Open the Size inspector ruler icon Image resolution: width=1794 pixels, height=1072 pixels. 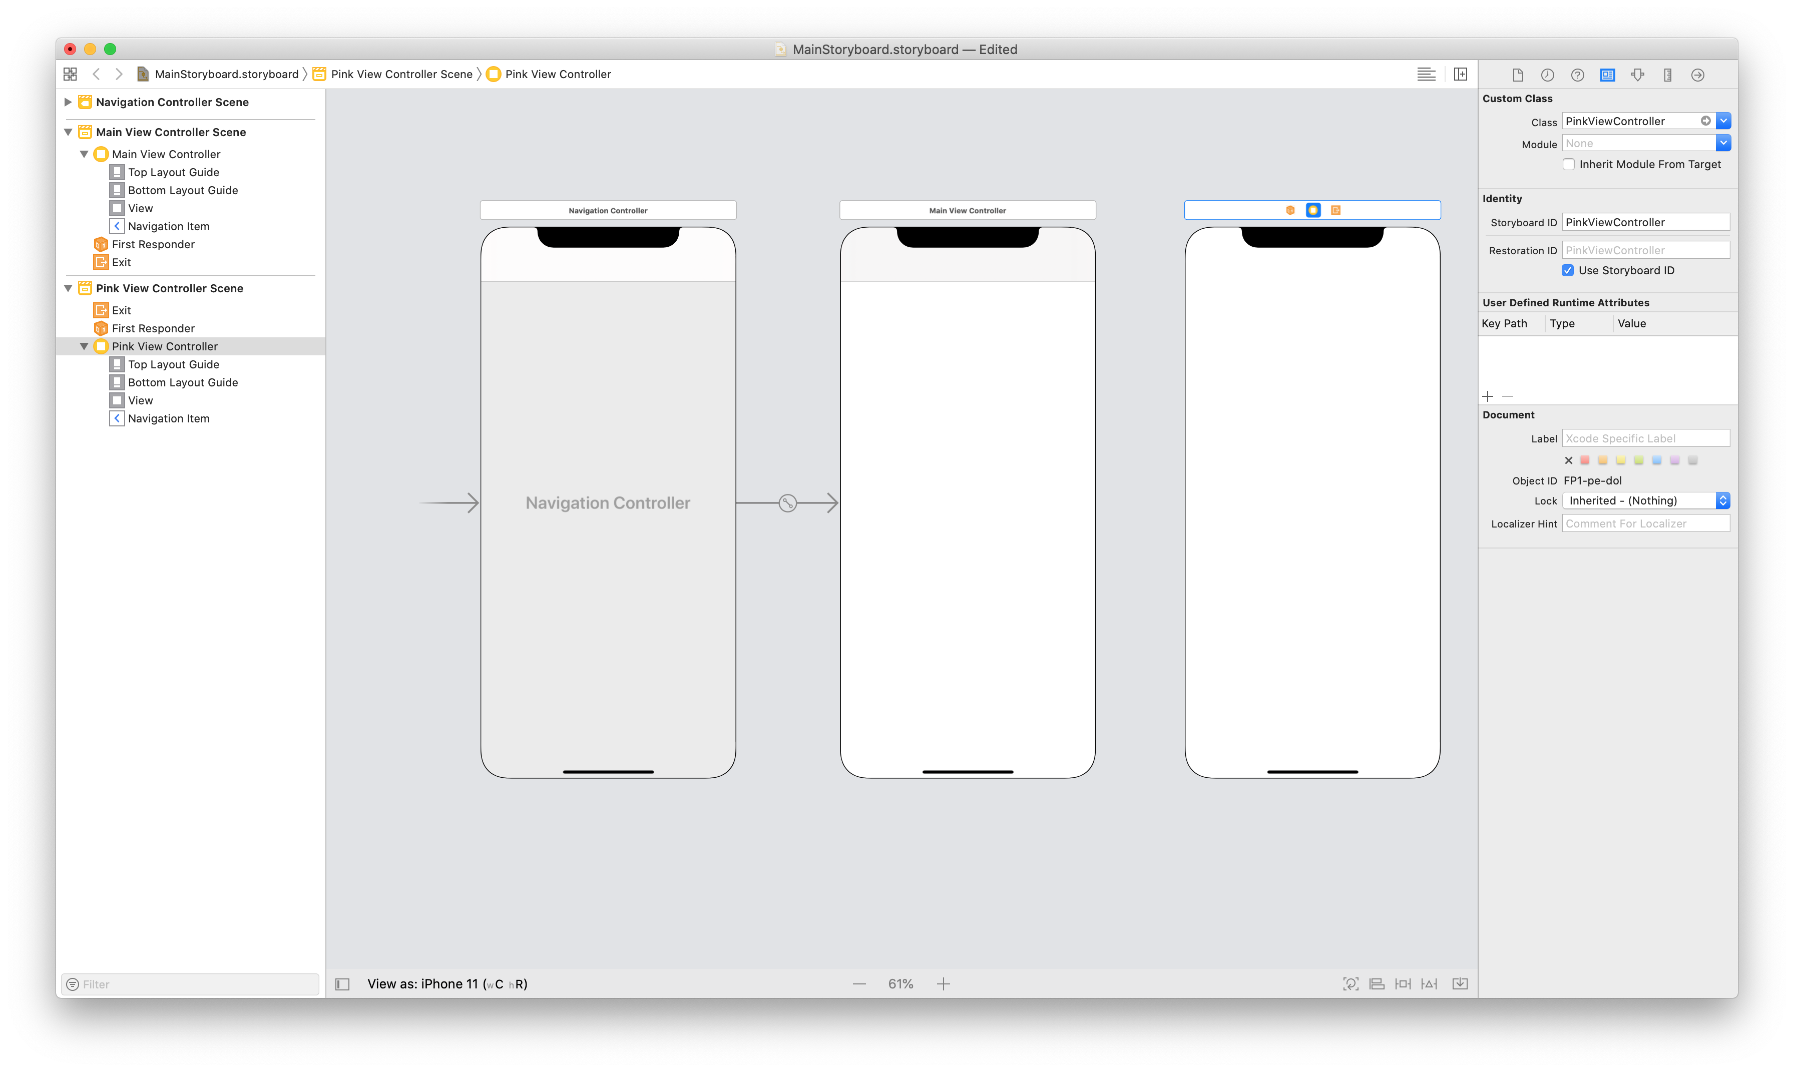point(1668,75)
